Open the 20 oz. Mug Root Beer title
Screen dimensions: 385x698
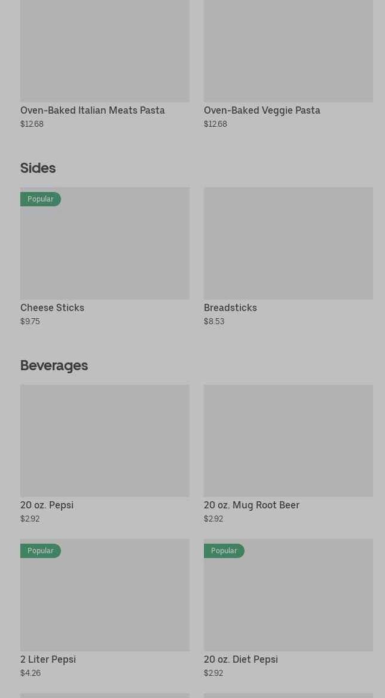coord(251,505)
